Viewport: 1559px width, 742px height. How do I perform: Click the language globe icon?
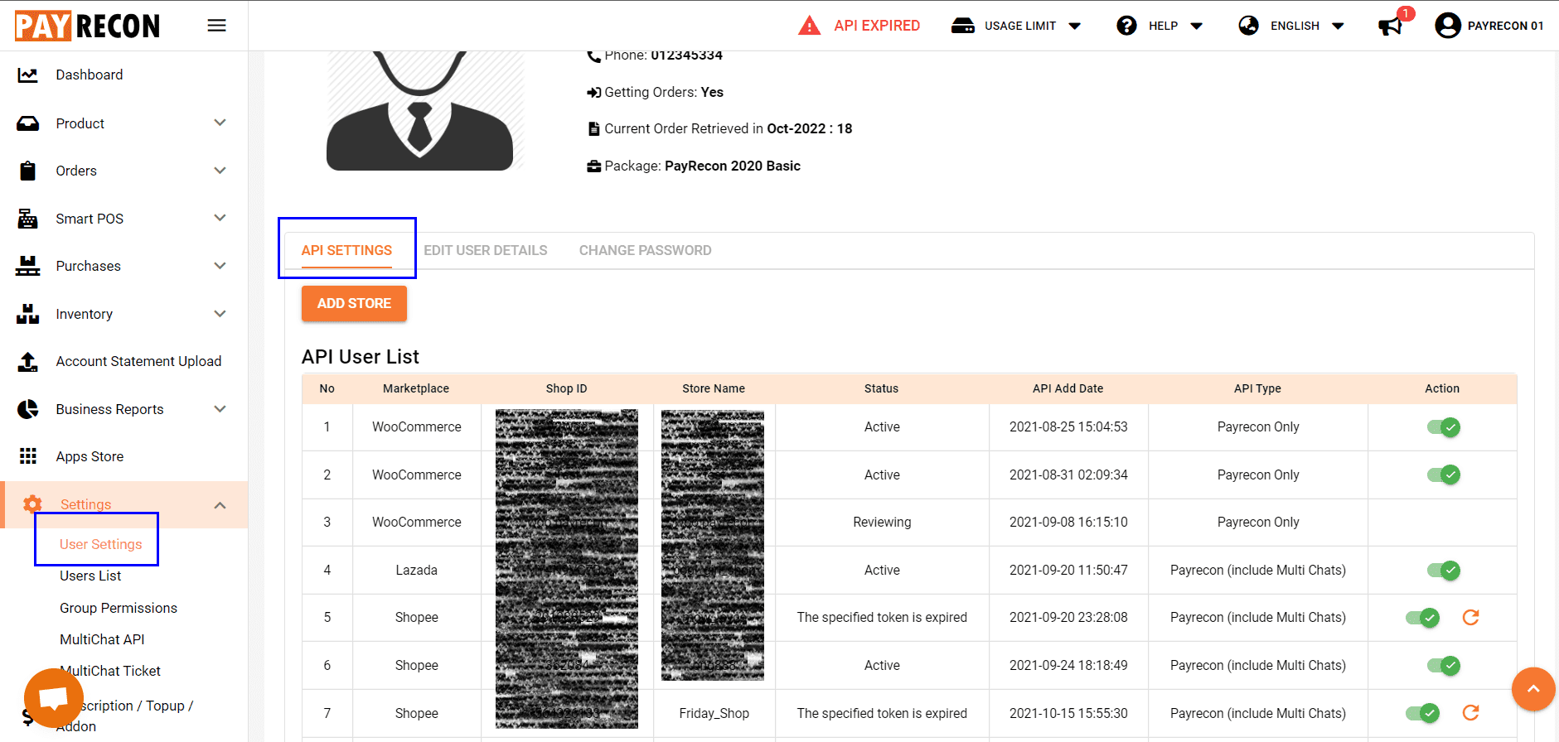1248,26
